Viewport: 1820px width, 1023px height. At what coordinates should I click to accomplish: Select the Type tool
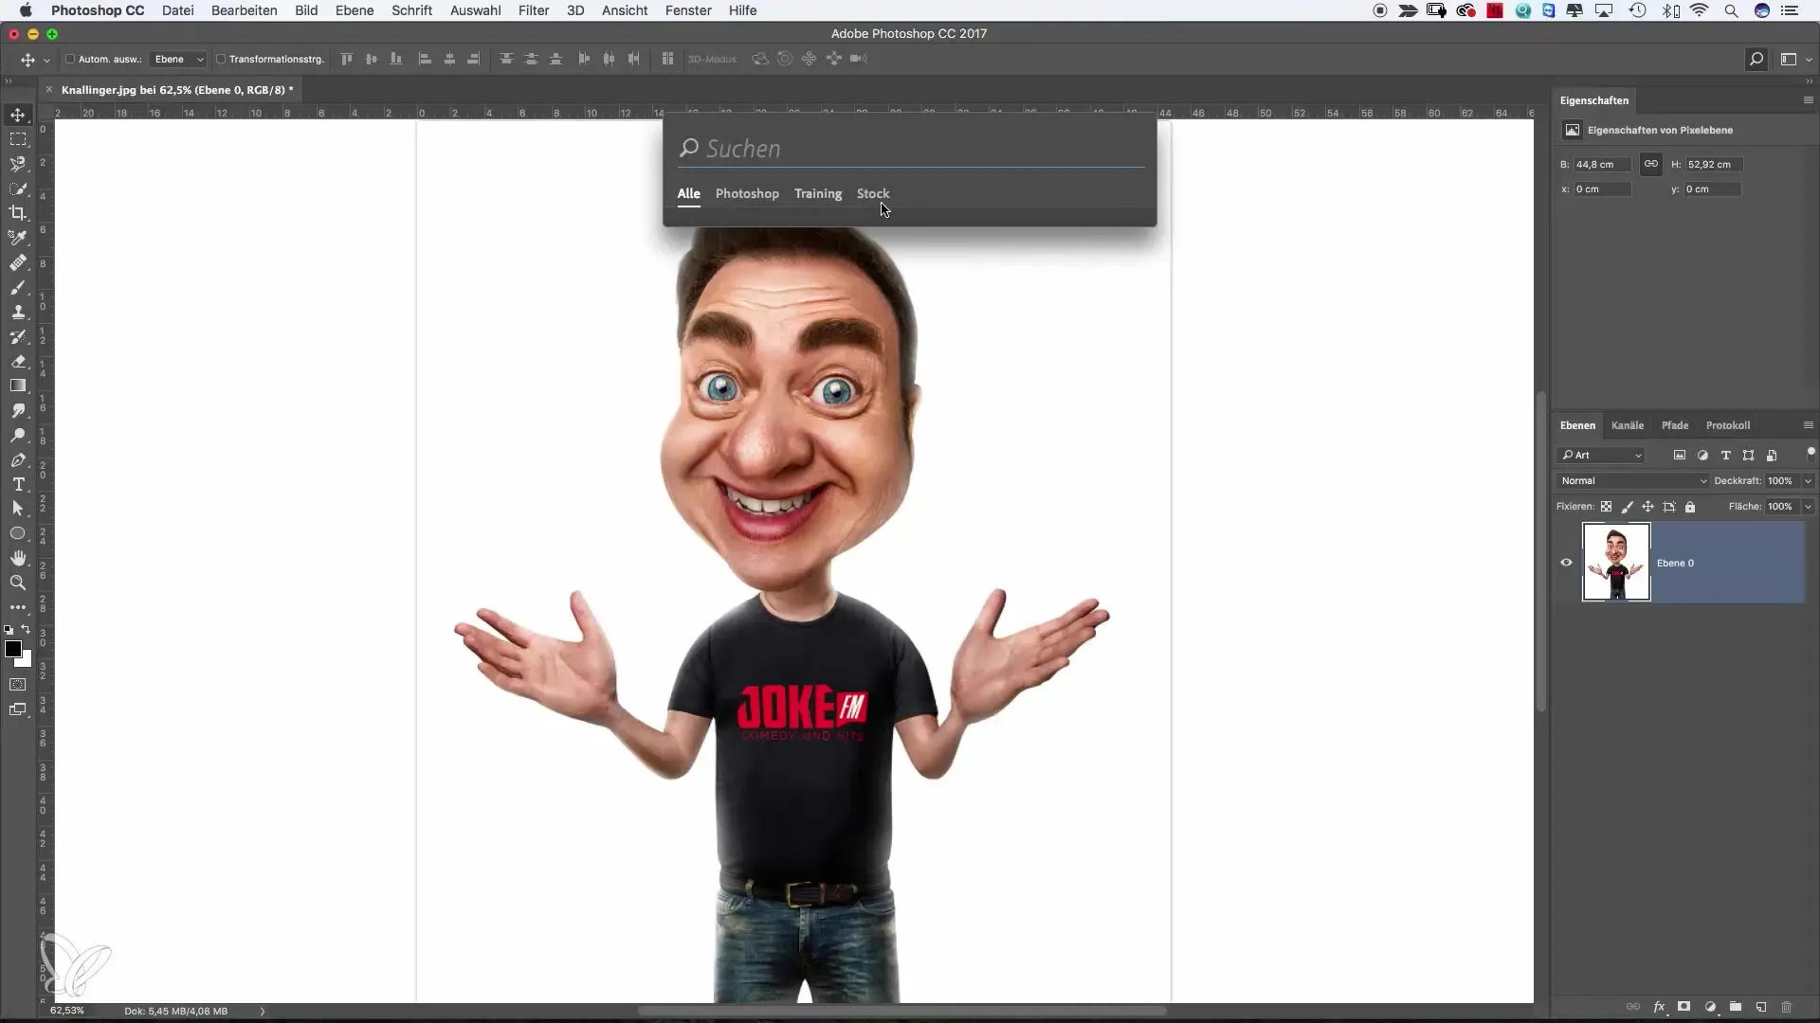point(18,484)
